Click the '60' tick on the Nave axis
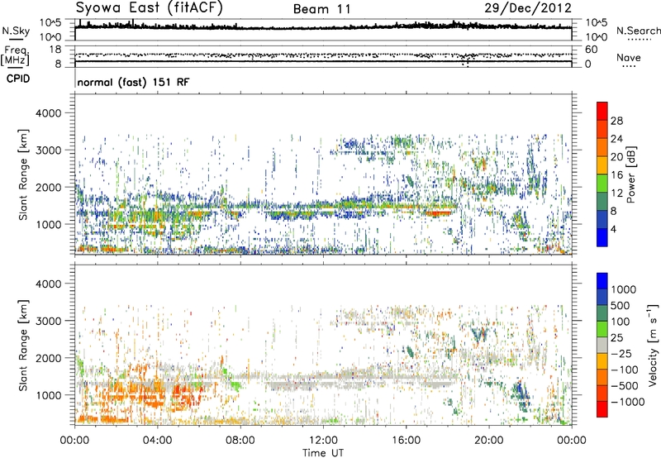The height and width of the screenshot is (458, 661). pos(592,50)
